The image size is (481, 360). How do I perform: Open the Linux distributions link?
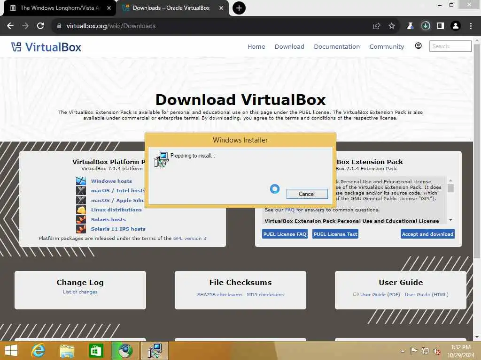pos(116,210)
